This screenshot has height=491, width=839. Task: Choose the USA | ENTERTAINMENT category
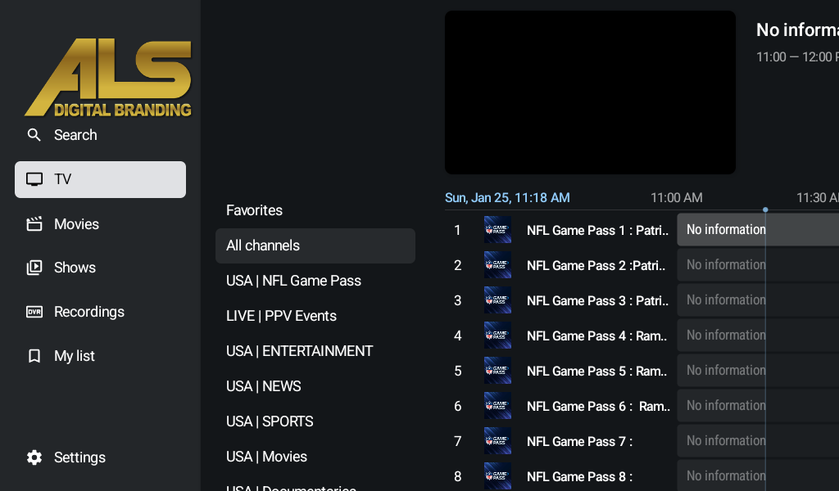coord(299,351)
